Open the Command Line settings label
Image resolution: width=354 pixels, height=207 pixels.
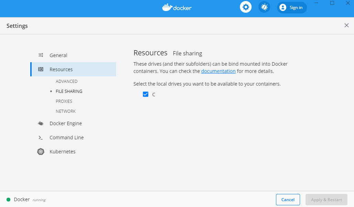point(67,138)
